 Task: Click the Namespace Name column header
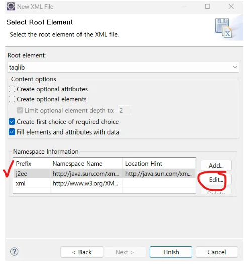86,163
